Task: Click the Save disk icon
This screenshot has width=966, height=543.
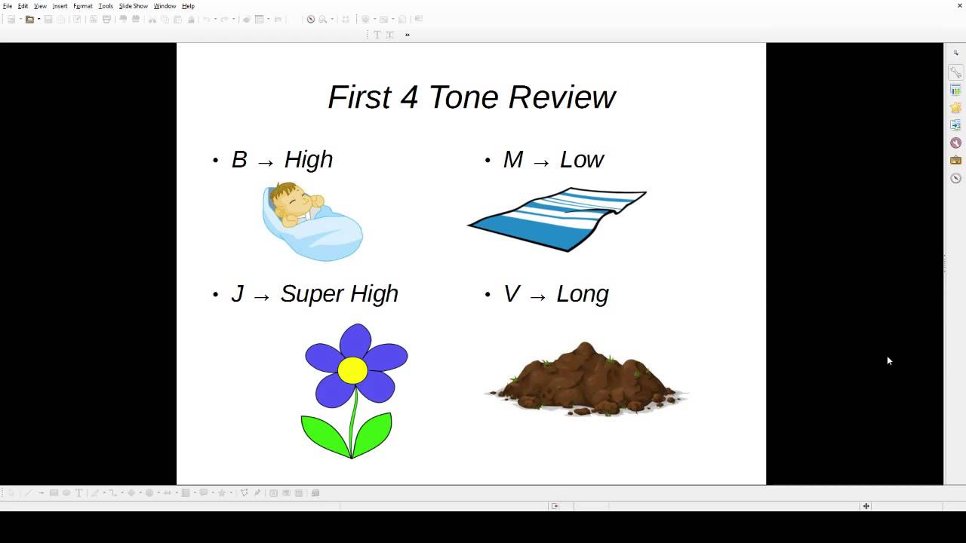Action: [48, 19]
